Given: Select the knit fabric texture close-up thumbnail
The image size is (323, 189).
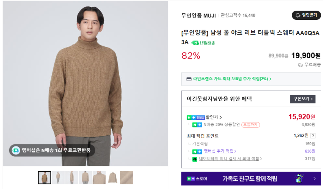Looking at the screenshot, I should pos(127,178).
